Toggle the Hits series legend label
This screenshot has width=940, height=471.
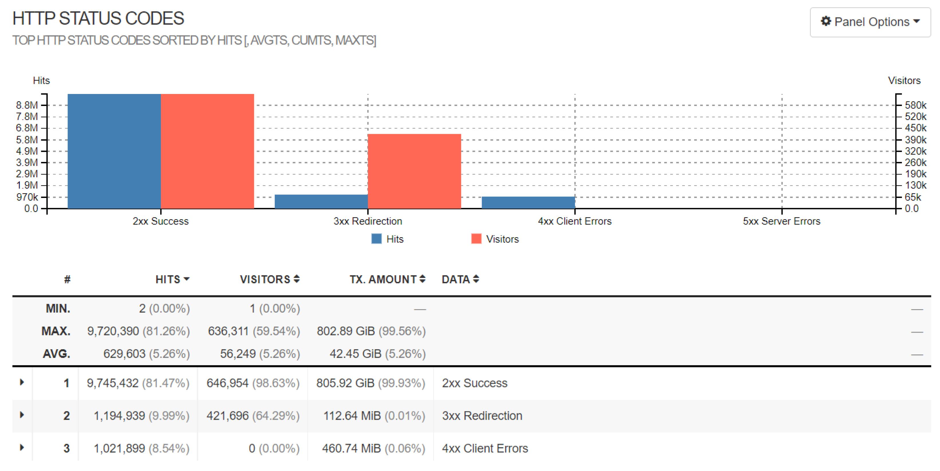tap(395, 239)
